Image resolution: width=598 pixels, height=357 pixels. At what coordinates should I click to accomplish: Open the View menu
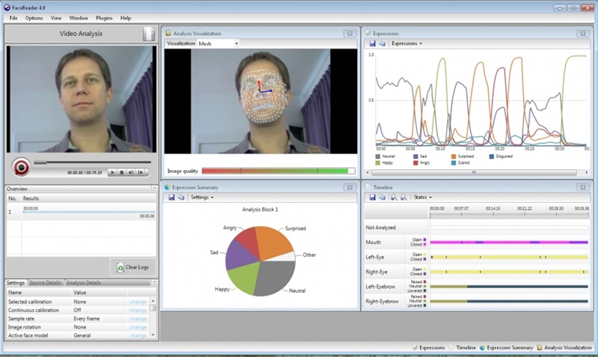(x=55, y=18)
